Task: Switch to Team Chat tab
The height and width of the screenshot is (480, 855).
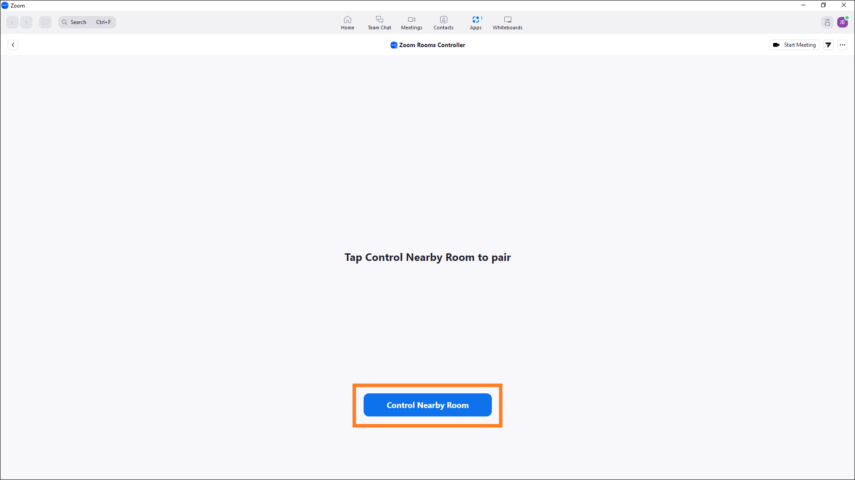Action: pos(380,23)
